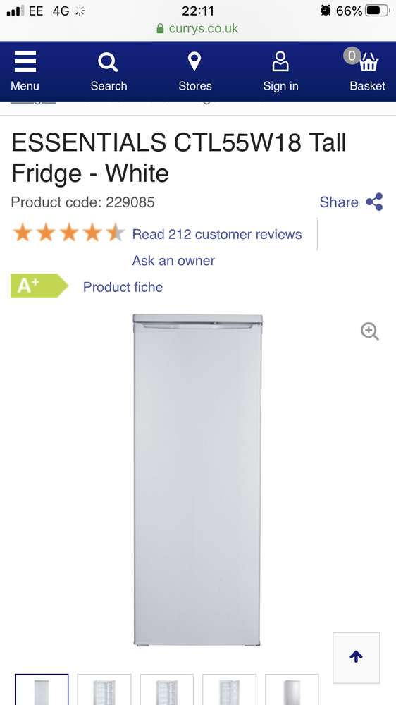
Task: Select the third product thumbnail
Action: coord(167,689)
